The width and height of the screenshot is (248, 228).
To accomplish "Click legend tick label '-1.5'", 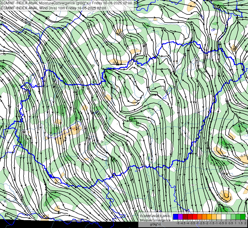I will [x=212, y=223].
